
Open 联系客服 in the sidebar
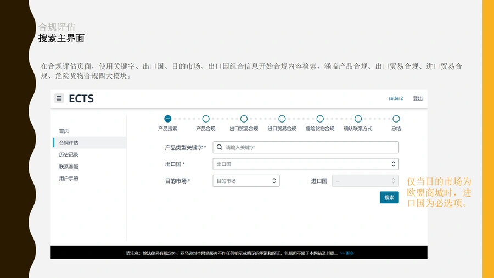[69, 166]
